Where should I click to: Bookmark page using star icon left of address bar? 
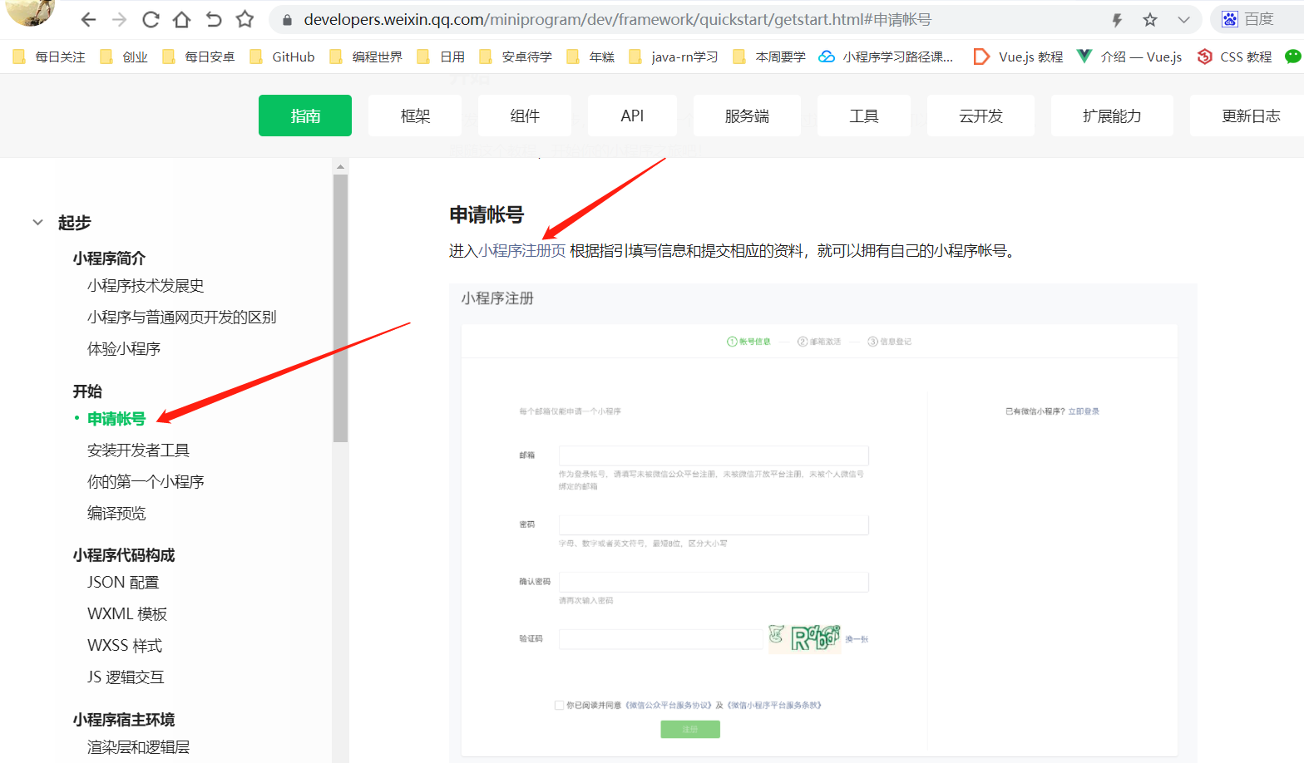click(x=244, y=19)
